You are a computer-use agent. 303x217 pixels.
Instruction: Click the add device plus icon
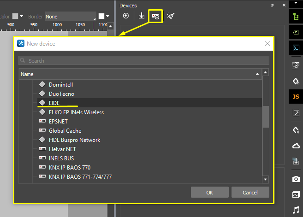pyautogui.click(x=126, y=16)
